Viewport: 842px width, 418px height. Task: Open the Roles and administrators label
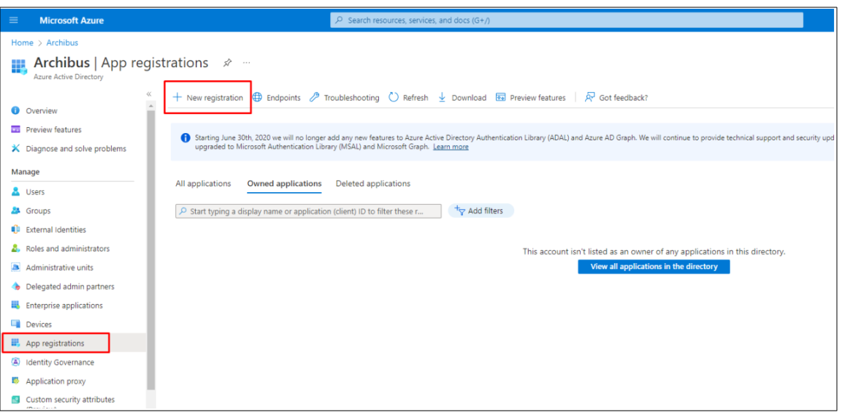[68, 248]
